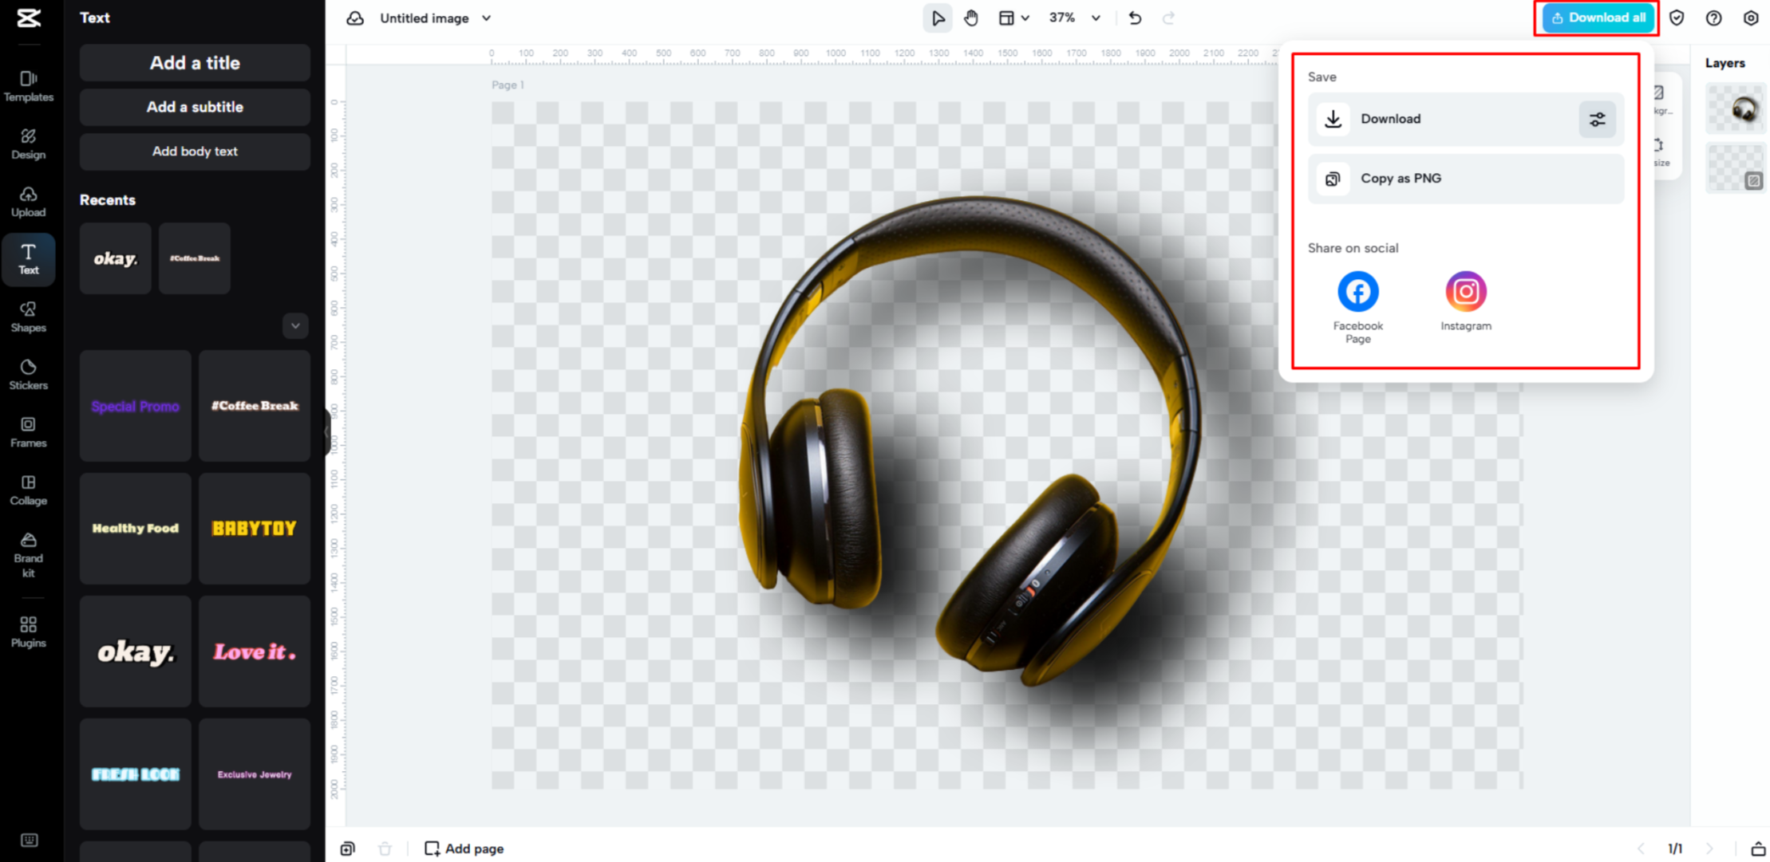Switch to the Collage panel

[x=29, y=490]
